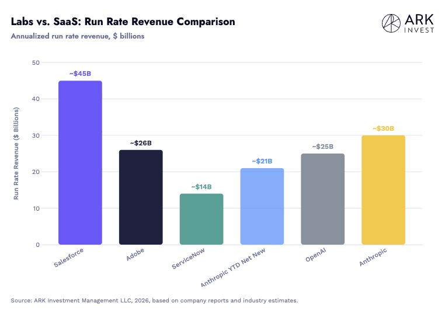Select the dark navy Adobe bar
The width and height of the screenshot is (445, 310).
point(141,197)
